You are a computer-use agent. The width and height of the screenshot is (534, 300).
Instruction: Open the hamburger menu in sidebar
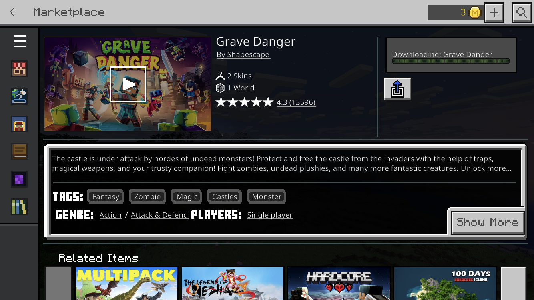click(x=20, y=41)
